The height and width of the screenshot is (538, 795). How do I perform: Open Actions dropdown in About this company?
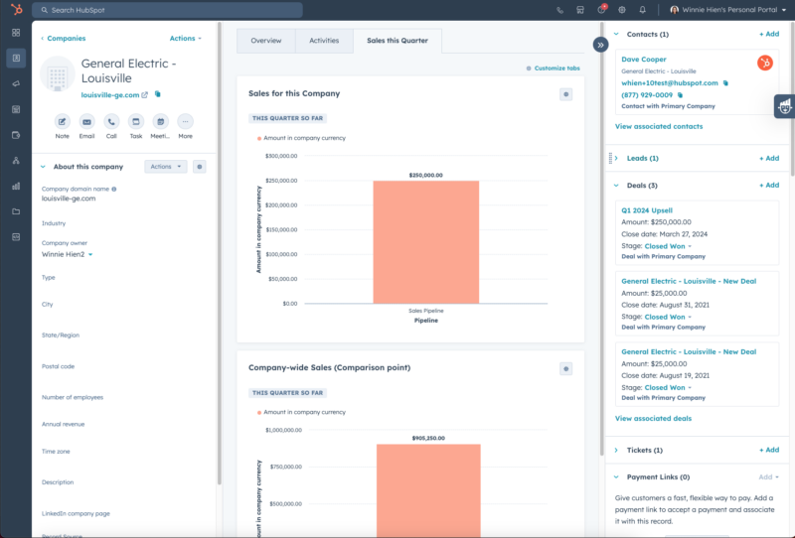click(x=166, y=167)
